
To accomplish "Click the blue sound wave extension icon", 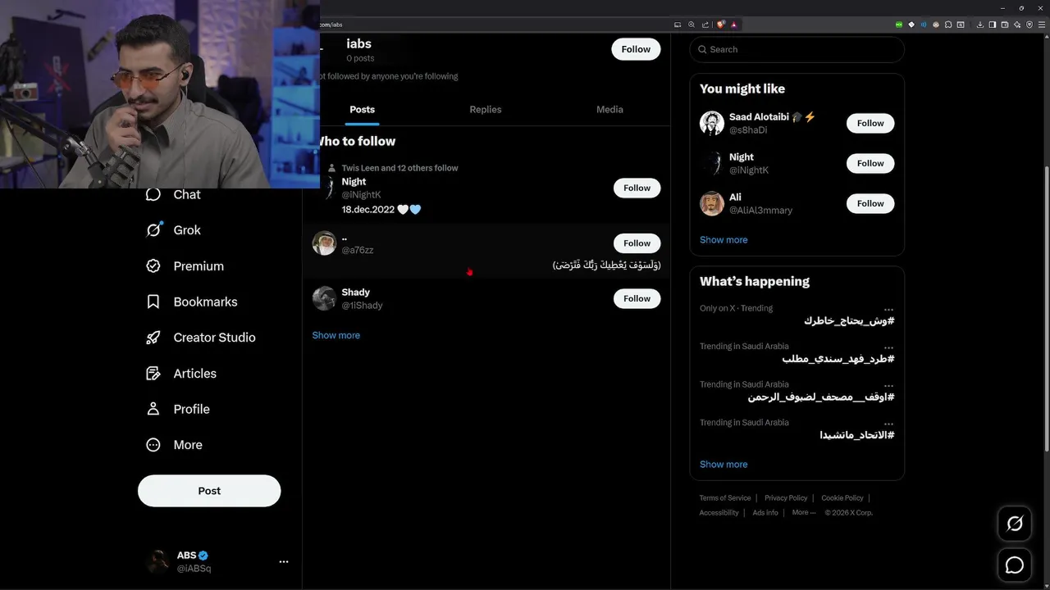I will (x=924, y=25).
